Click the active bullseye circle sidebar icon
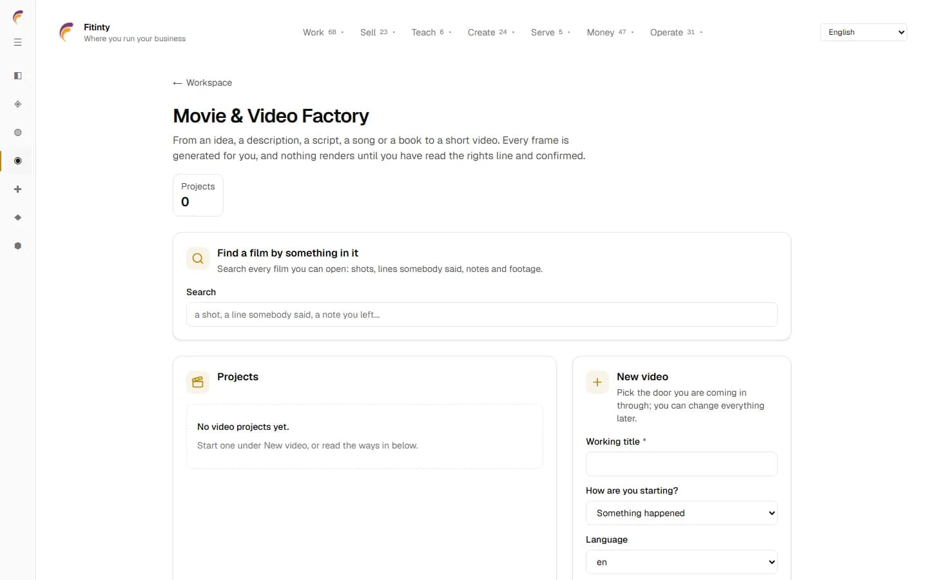928x580 pixels. coord(18,161)
